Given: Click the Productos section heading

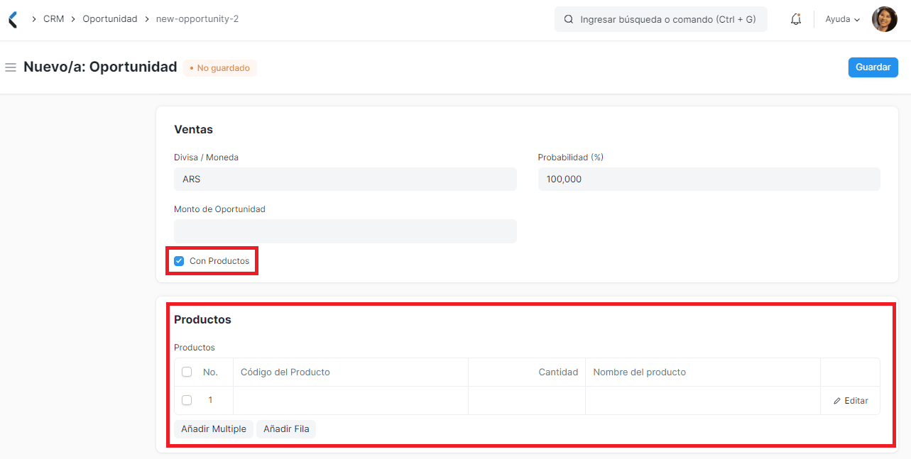Looking at the screenshot, I should 203,320.
